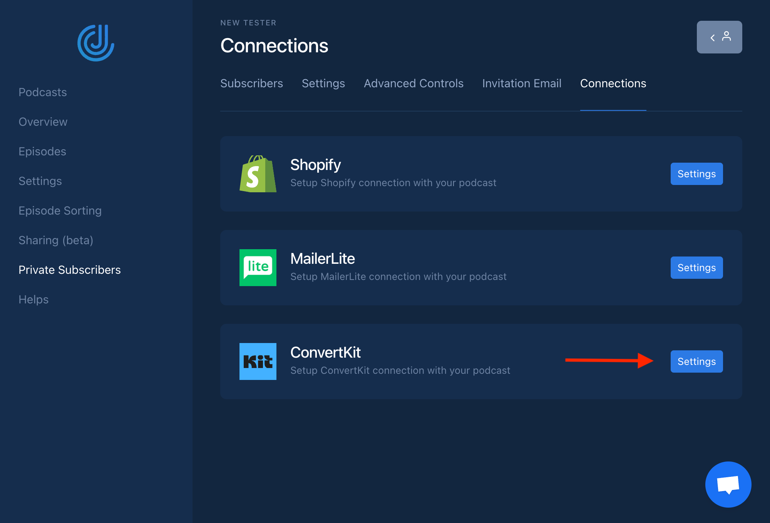Click the ConvertKit heading text
Screen dimensions: 770x523
click(325, 353)
